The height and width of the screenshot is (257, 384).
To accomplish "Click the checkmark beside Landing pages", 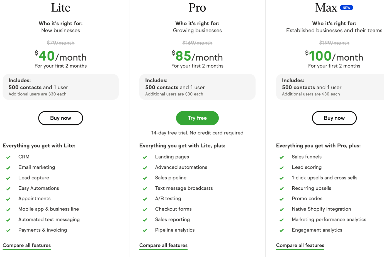I will [145, 157].
